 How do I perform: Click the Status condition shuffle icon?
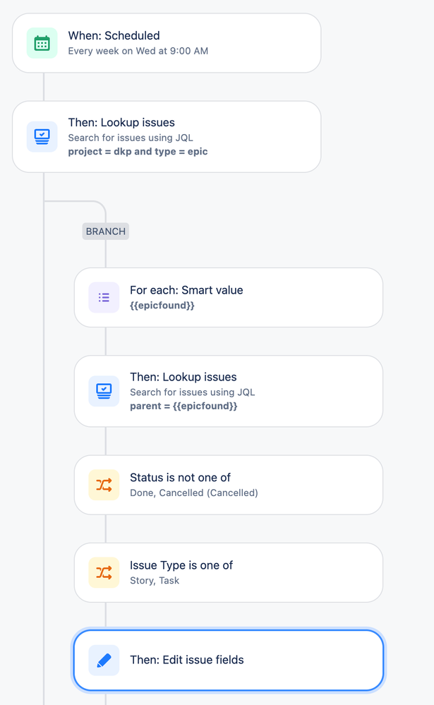pyautogui.click(x=104, y=485)
